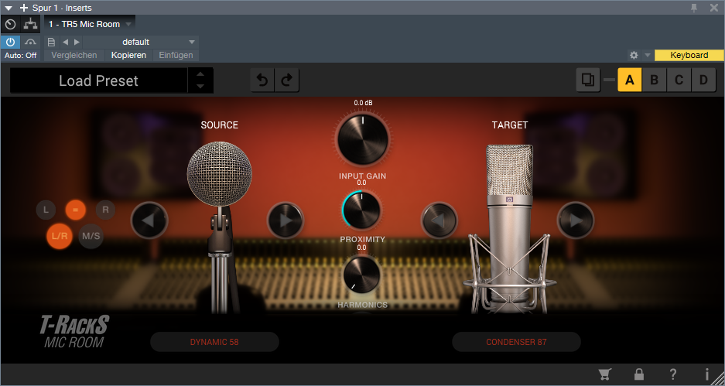Click the Input Gain knob

[x=361, y=140]
